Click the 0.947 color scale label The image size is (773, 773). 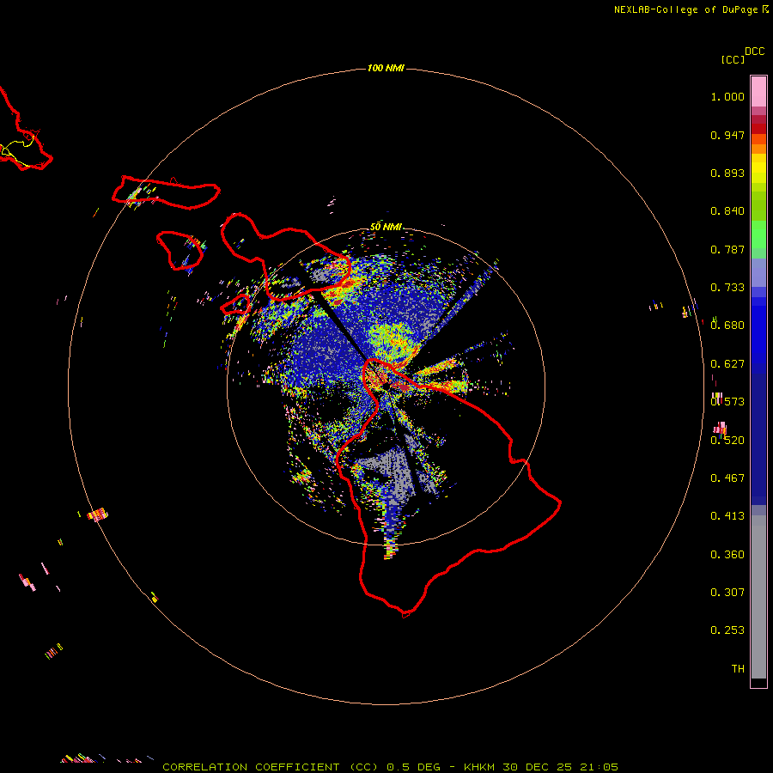pos(727,135)
